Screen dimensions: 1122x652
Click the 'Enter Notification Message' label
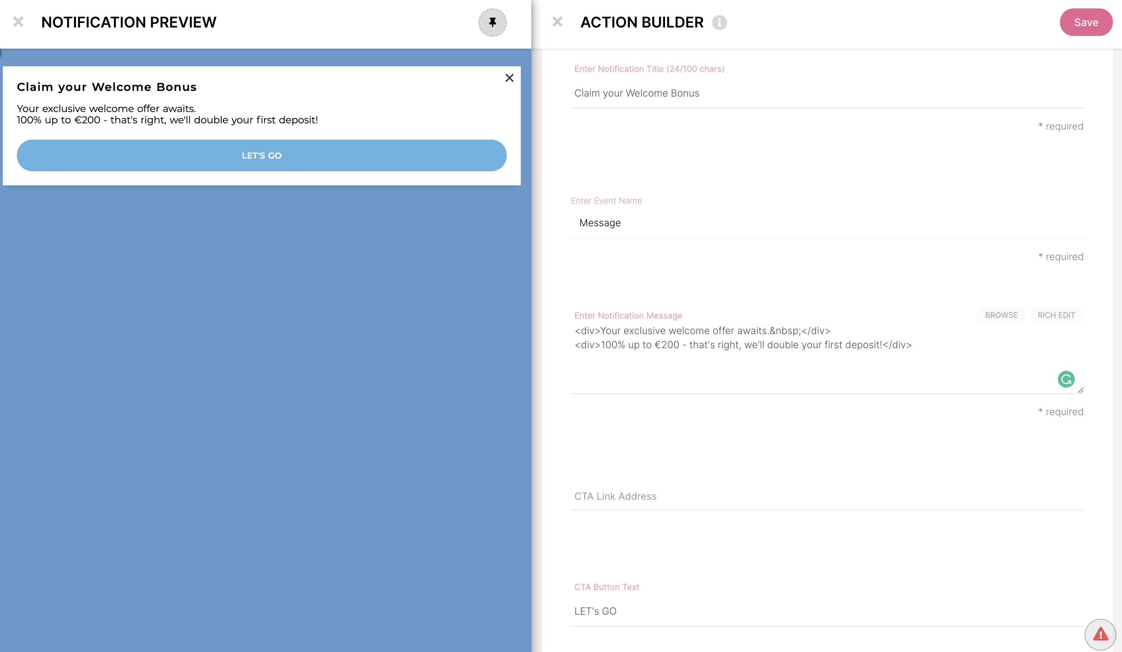pyautogui.click(x=628, y=316)
